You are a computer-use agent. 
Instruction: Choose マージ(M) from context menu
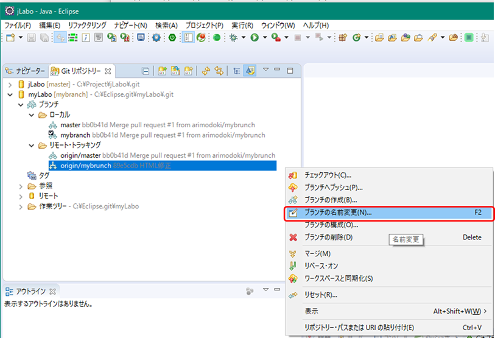coord(388,254)
